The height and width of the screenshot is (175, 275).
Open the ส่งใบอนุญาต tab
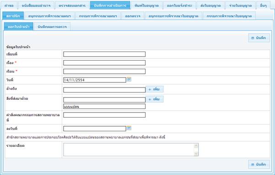pos(210,5)
